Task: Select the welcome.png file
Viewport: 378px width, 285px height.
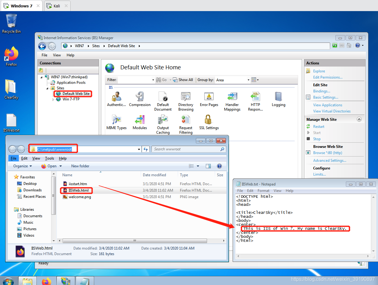Action: 80,197
